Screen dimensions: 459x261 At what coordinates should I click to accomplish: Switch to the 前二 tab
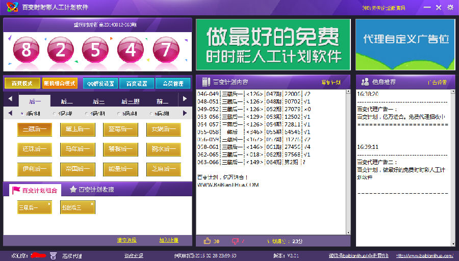coord(162,101)
